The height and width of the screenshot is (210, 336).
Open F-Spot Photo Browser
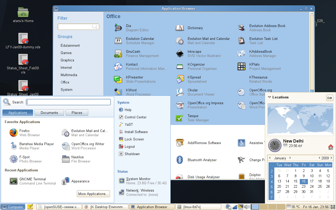coord(14,159)
